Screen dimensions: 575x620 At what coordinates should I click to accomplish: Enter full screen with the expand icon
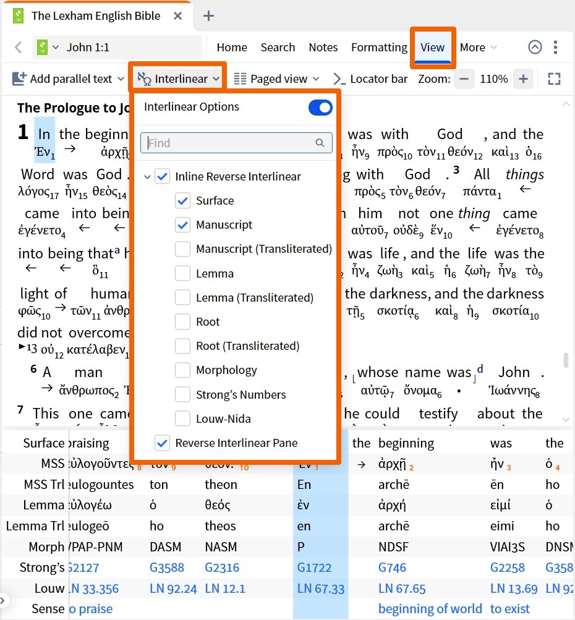[554, 79]
